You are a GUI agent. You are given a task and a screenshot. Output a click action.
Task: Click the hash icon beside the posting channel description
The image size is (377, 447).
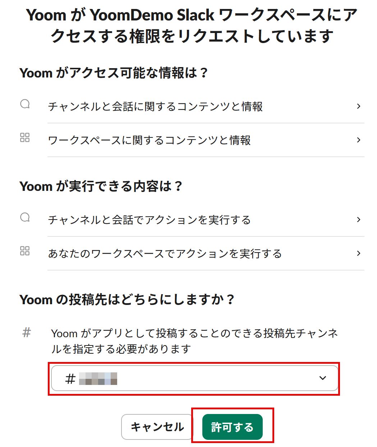click(27, 333)
